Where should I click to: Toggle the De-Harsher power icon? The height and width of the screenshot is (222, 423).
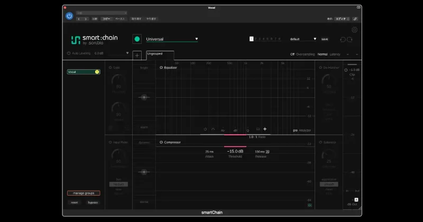pyautogui.click(x=320, y=68)
